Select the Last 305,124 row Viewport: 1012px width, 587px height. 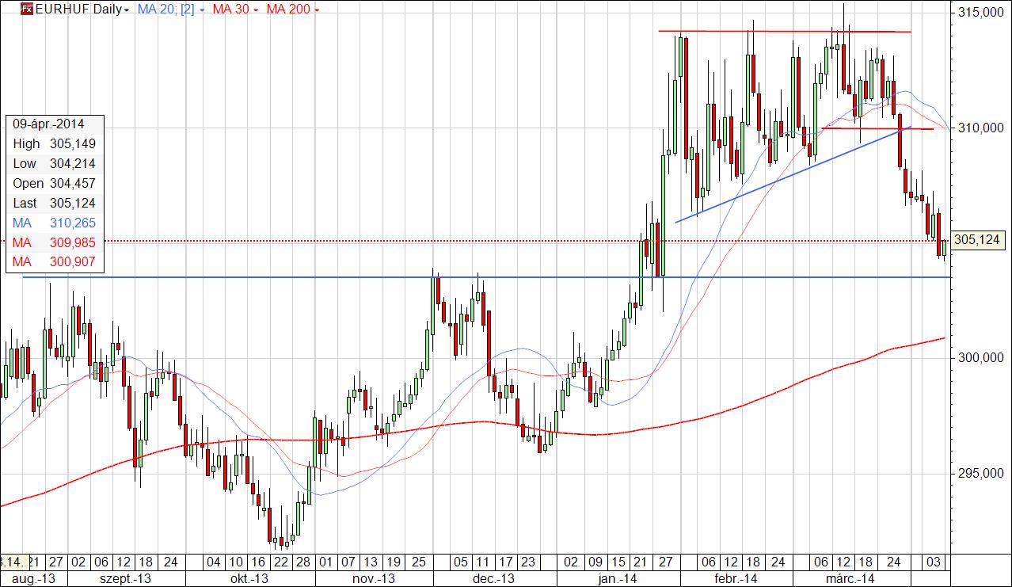(55, 204)
